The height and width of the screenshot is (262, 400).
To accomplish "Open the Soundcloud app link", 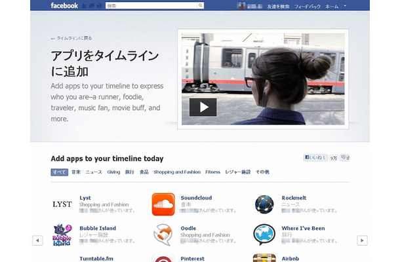I will (196, 198).
